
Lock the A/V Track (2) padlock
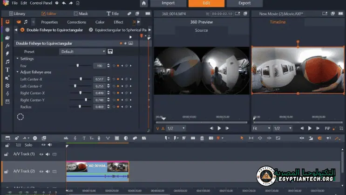pos(7,171)
